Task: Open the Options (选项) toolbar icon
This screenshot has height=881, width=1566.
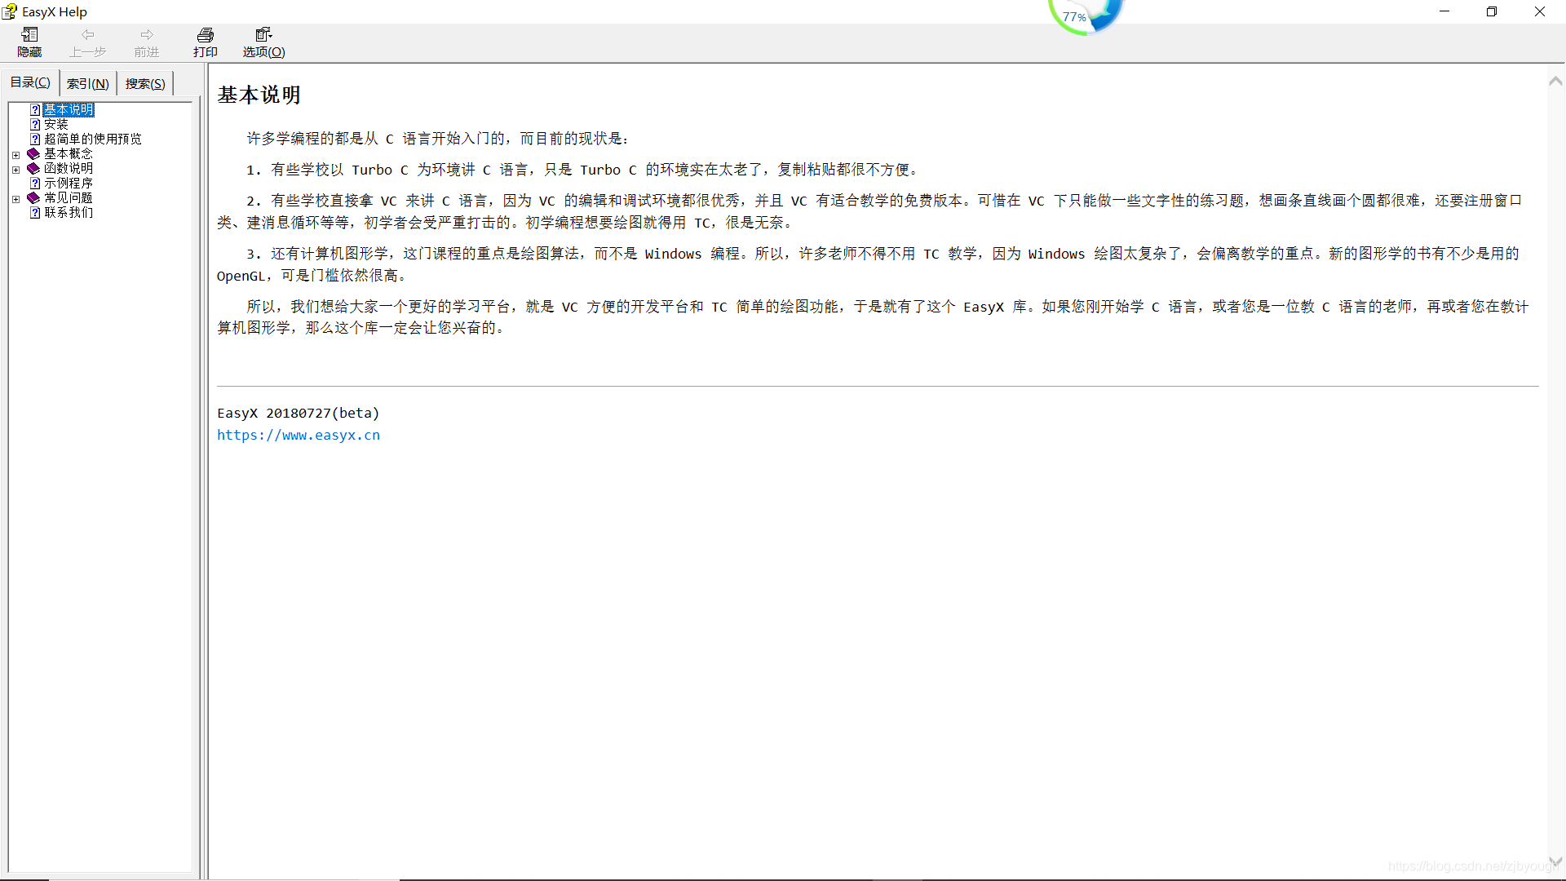Action: (263, 34)
